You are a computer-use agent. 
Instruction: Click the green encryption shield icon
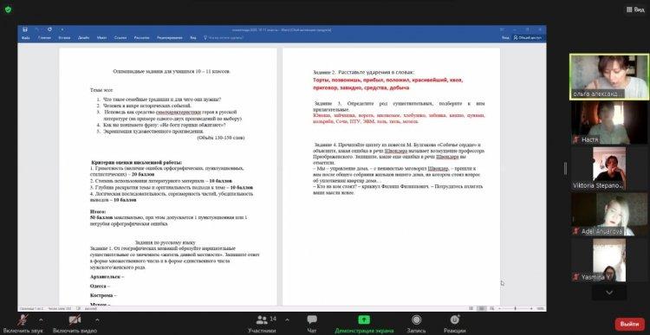pos(8,10)
